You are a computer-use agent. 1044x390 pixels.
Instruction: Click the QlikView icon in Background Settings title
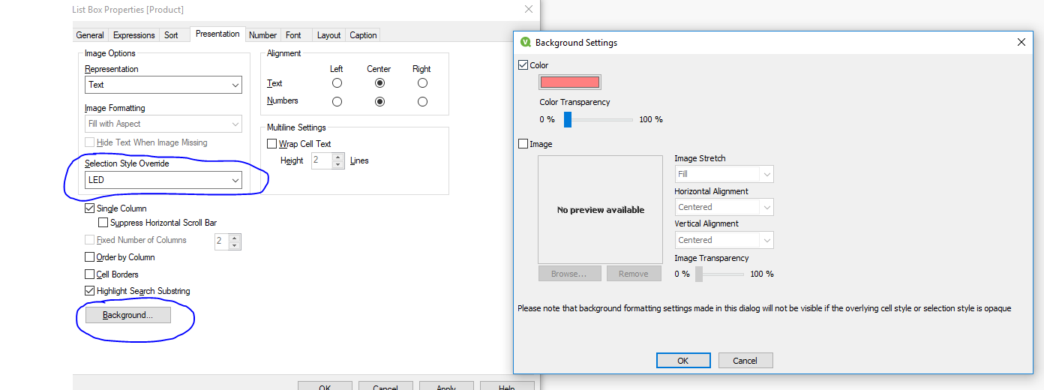(x=526, y=43)
